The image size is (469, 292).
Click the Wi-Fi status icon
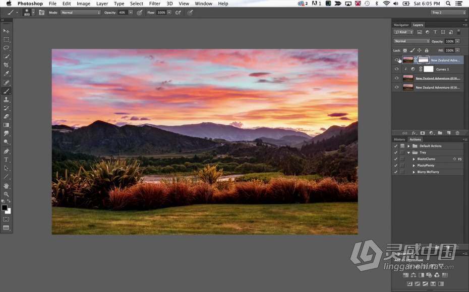click(x=386, y=4)
